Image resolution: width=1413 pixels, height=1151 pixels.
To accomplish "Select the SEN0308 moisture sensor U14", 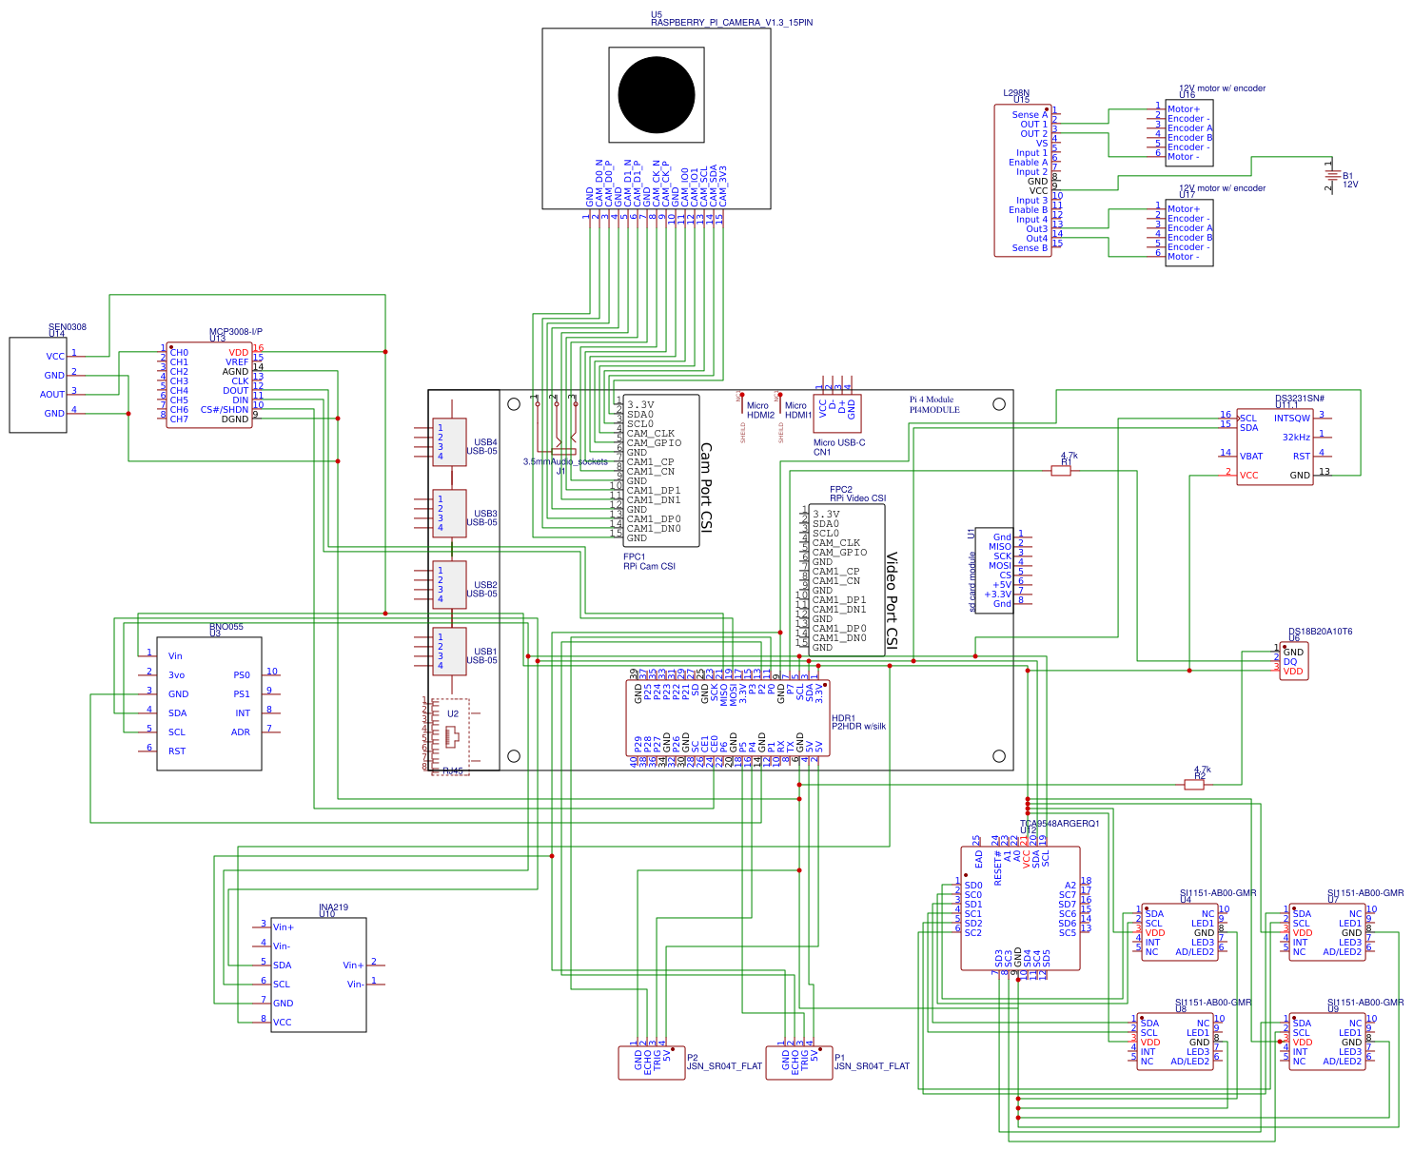I will point(36,385).
